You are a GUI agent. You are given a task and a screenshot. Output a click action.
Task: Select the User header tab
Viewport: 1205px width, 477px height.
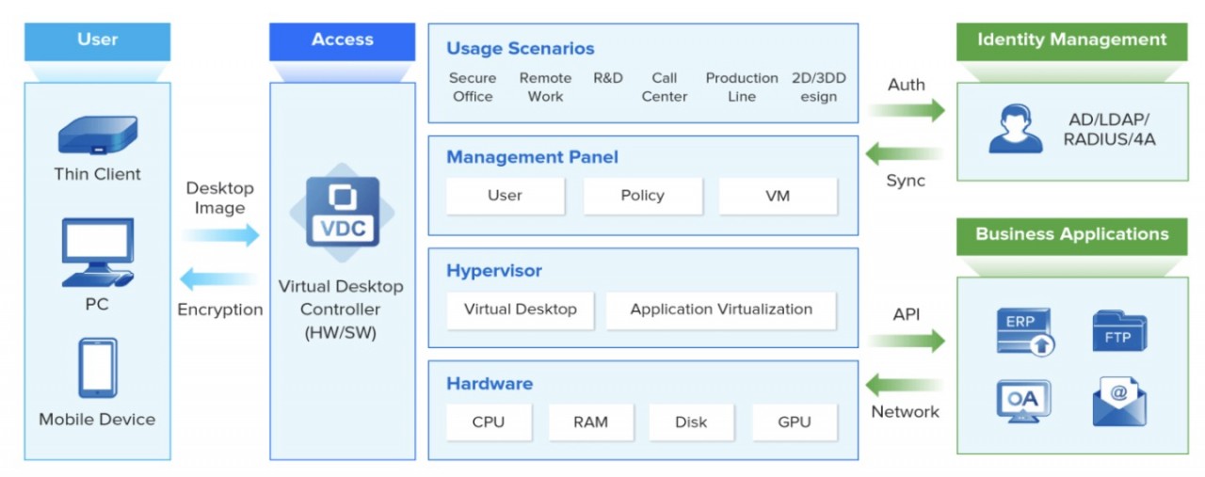pyautogui.click(x=97, y=40)
